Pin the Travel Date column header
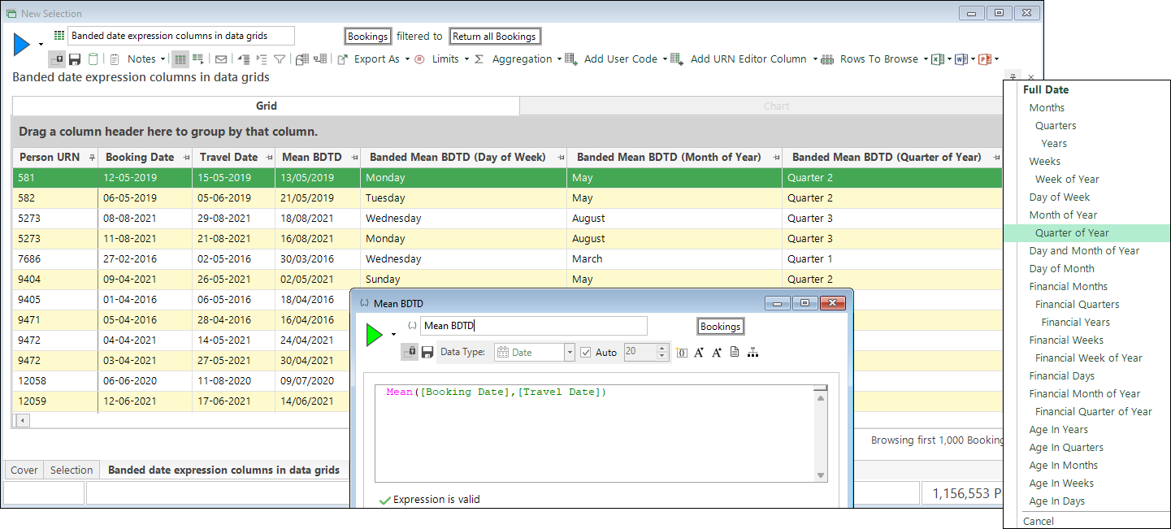Screen dimensions: 1171x529 pos(268,158)
